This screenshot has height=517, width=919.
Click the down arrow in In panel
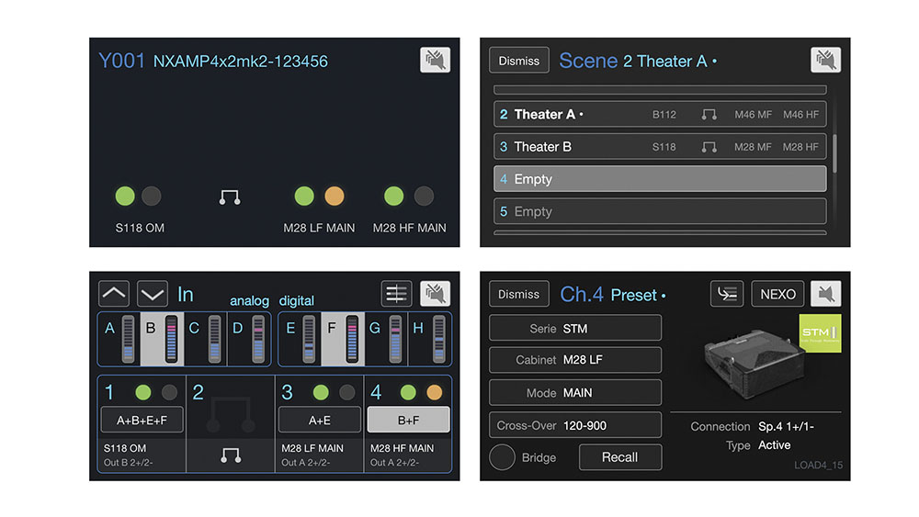point(153,293)
